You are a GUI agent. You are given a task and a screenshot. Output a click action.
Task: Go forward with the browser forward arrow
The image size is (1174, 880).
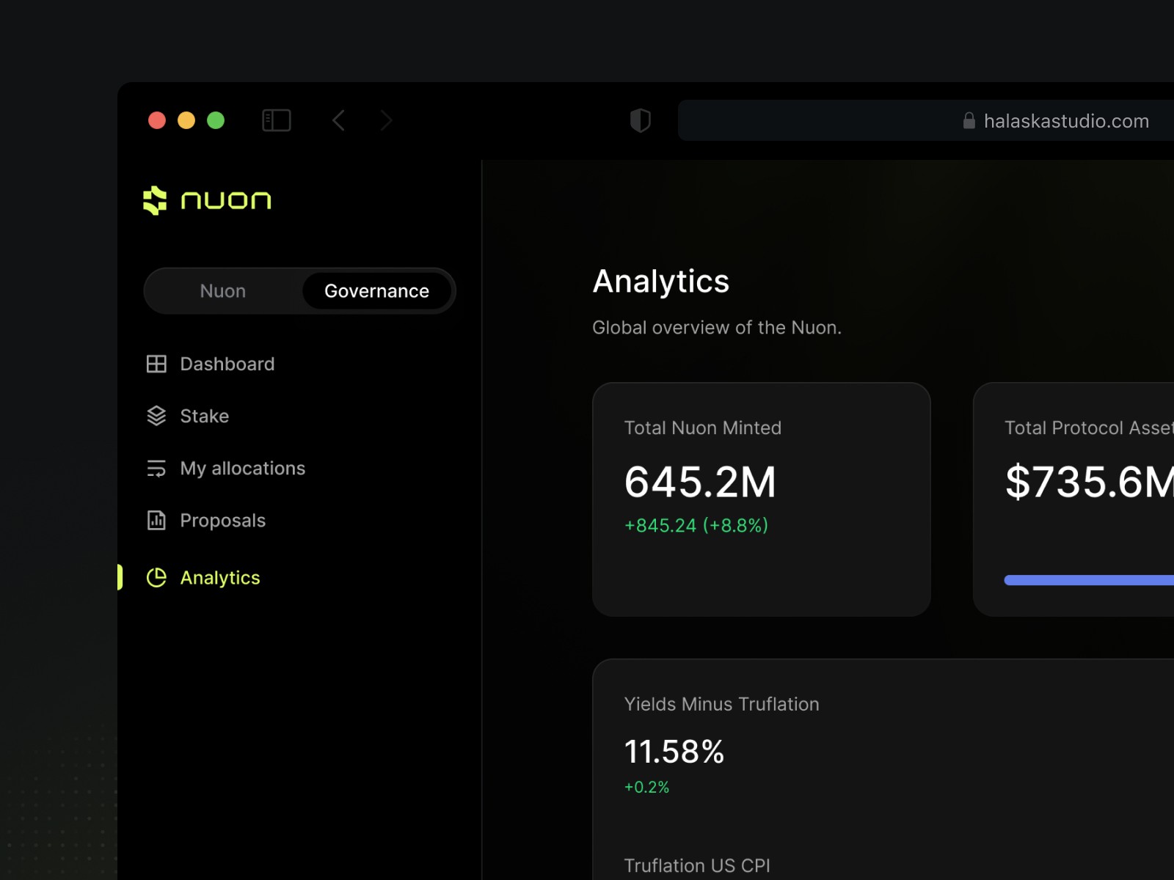pos(387,120)
